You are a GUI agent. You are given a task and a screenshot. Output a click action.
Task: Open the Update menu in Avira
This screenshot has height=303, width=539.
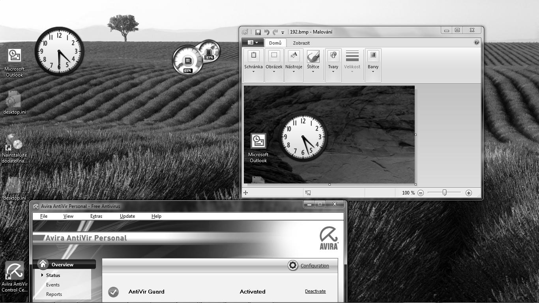pos(127,216)
